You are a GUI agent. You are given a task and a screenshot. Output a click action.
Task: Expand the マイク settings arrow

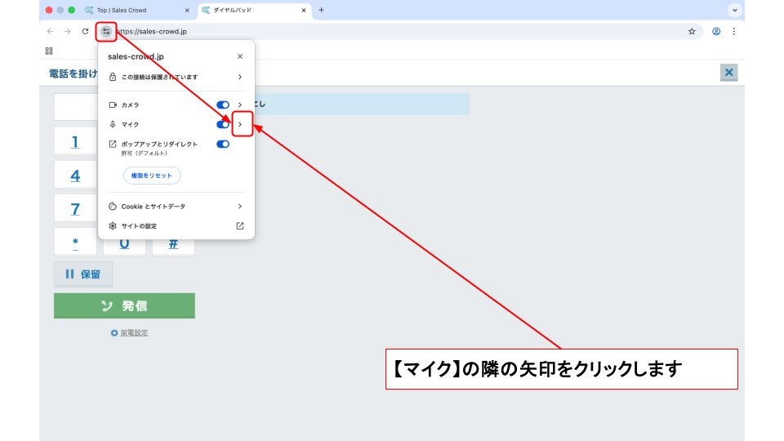click(240, 124)
